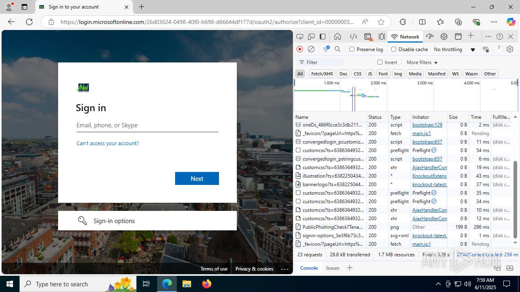Open the Performance panel icon
The height and width of the screenshot is (292, 520).
[430, 36]
